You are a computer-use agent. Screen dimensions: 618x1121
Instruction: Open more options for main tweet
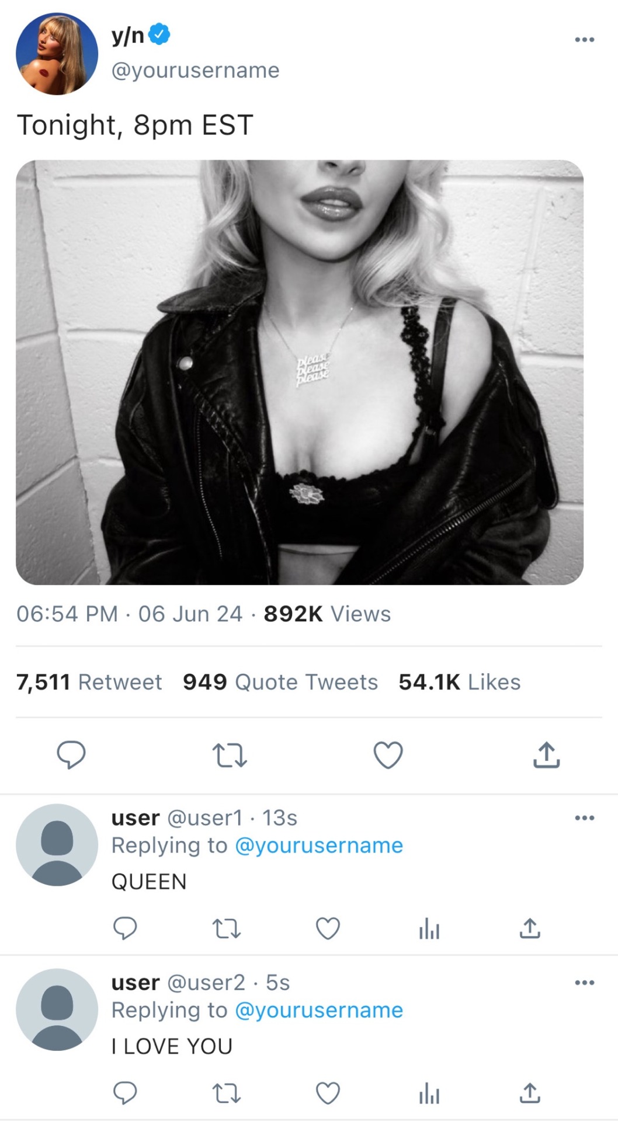click(584, 40)
